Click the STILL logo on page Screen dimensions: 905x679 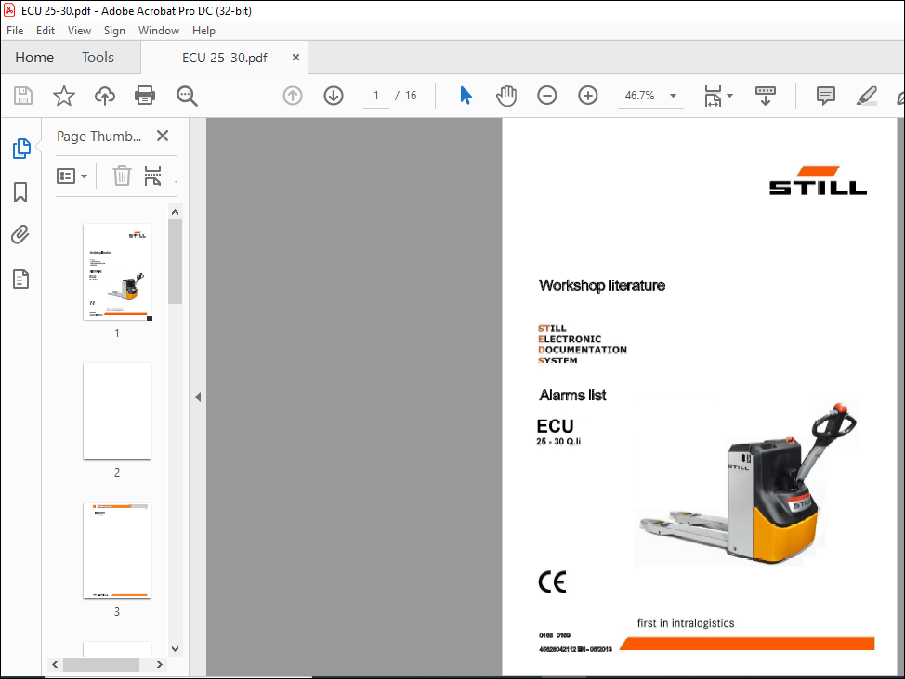[x=818, y=181]
